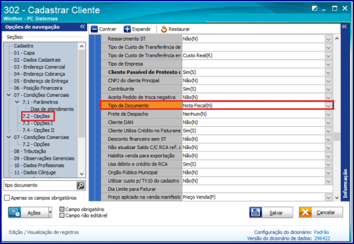Select 08 - Tributação section

point(30,151)
